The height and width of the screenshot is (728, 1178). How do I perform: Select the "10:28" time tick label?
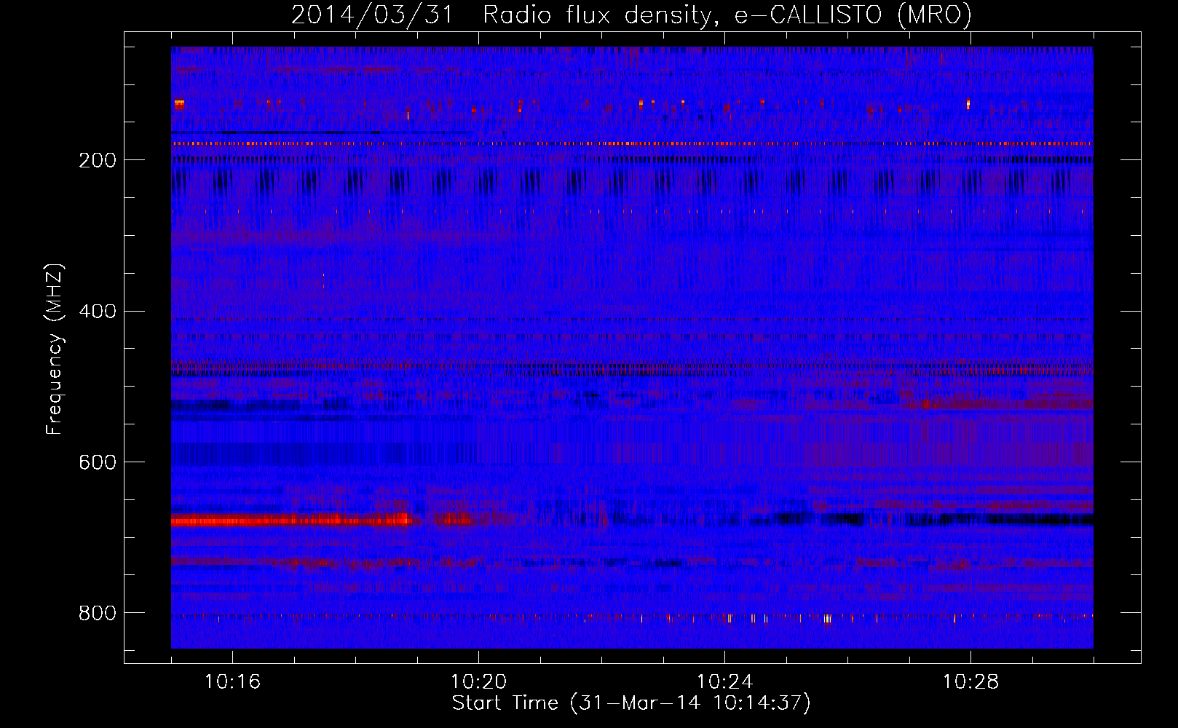[x=971, y=681]
